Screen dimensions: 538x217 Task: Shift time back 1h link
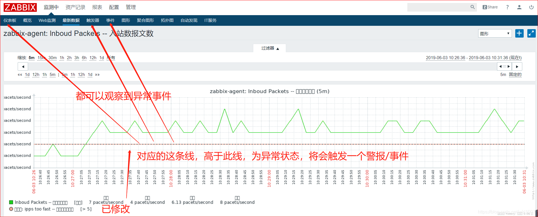44,75
